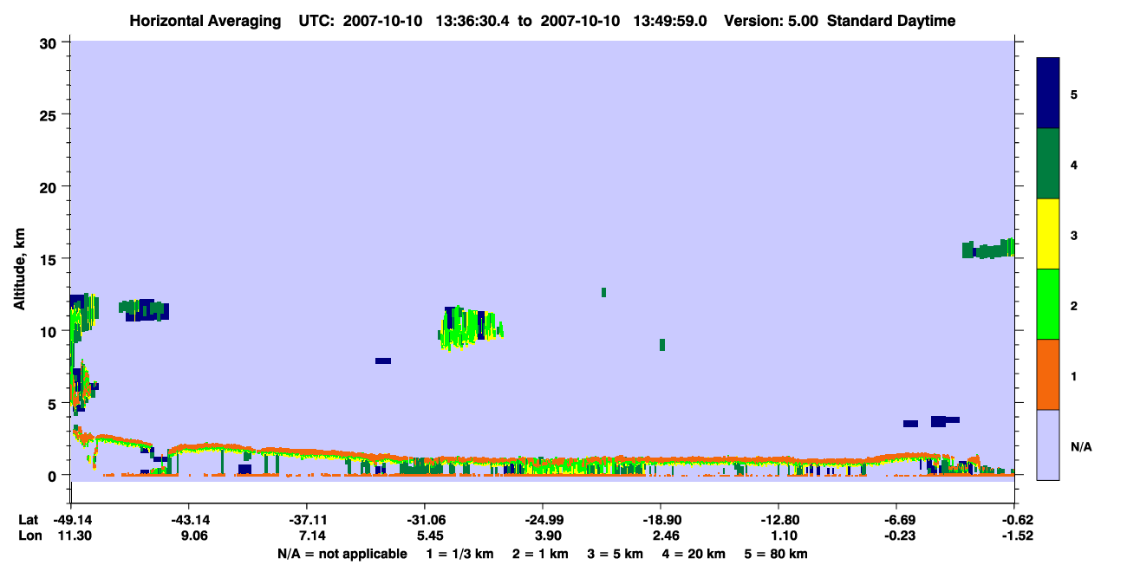The image size is (1127, 578).
Task: Click the 'N/A = not applicable' legend text
Action: pos(342,554)
